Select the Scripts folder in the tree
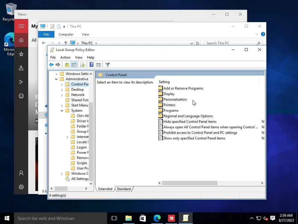This screenshot has width=298, height=224. [x=82, y=163]
